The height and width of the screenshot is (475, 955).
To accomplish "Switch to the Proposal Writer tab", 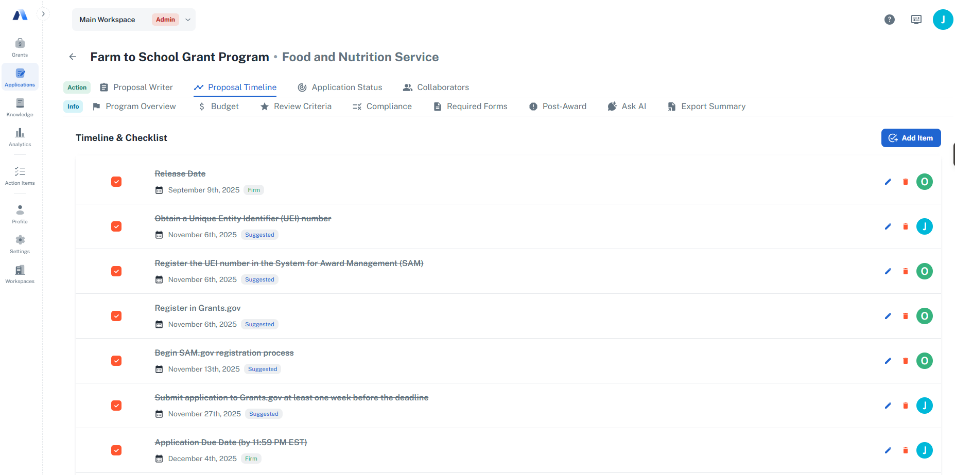I will click(136, 87).
